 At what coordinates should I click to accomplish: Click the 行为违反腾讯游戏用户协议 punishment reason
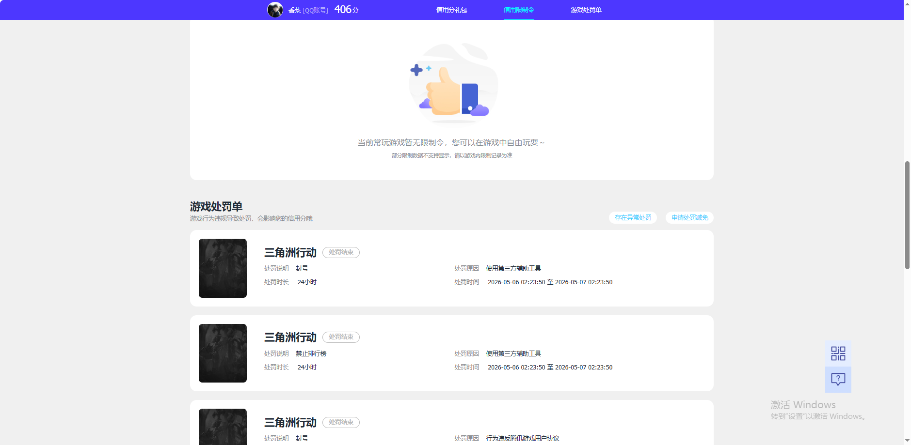pos(523,439)
